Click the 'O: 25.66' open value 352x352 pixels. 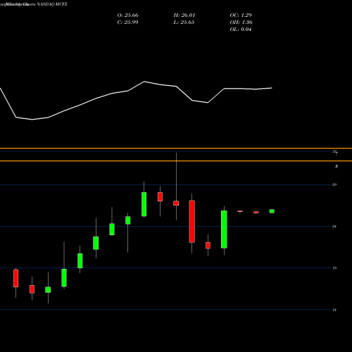tap(127, 15)
